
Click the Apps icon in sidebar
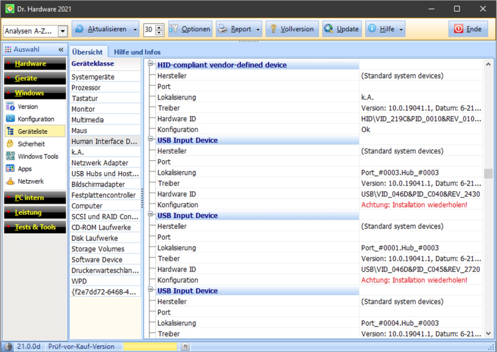point(10,169)
